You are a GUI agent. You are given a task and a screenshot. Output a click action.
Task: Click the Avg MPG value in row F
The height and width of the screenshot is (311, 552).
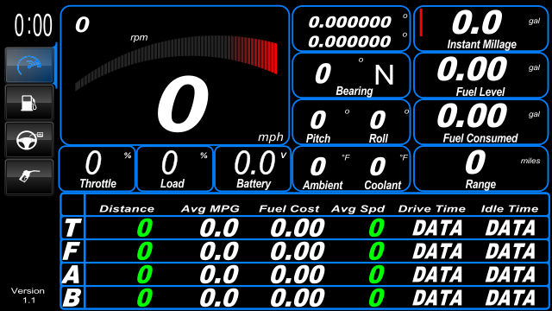(x=219, y=251)
